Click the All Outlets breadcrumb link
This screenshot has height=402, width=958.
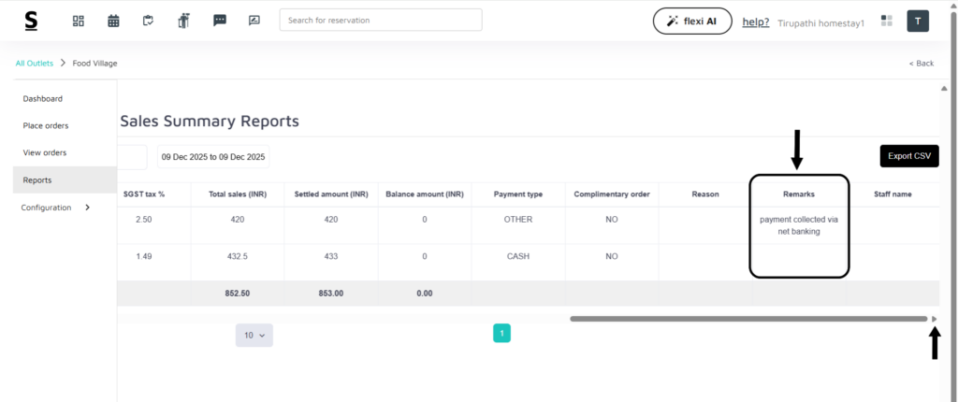click(35, 63)
